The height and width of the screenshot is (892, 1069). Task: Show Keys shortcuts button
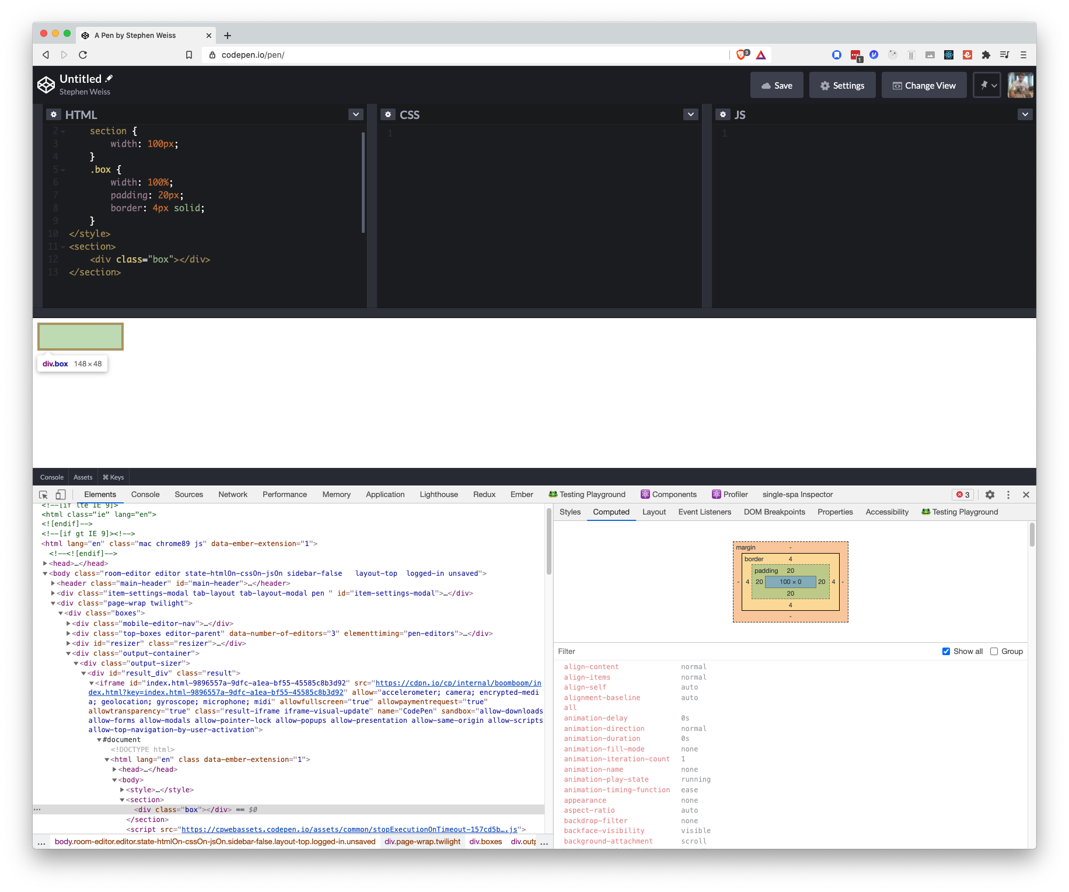[x=113, y=477]
